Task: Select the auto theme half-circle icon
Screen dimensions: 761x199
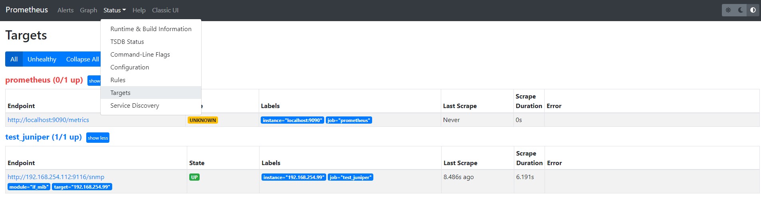Action: click(753, 10)
